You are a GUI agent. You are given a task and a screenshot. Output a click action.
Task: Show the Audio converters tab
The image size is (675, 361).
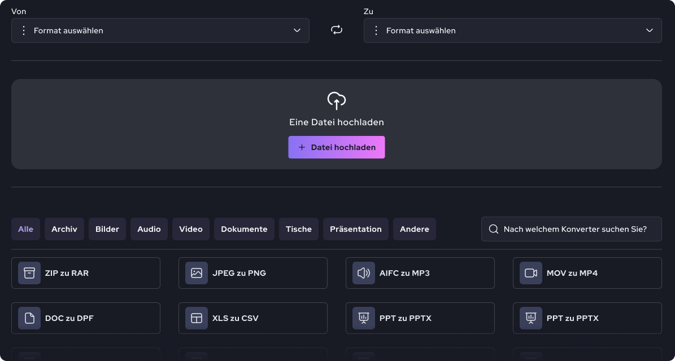click(149, 229)
